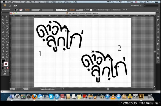Select the Line Segment tool
Image resolution: width=161 pixels, height=106 pixels.
tap(3, 26)
